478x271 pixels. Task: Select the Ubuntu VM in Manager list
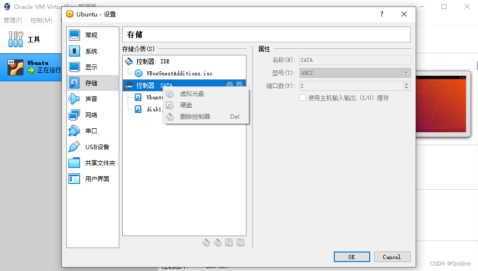(x=31, y=67)
